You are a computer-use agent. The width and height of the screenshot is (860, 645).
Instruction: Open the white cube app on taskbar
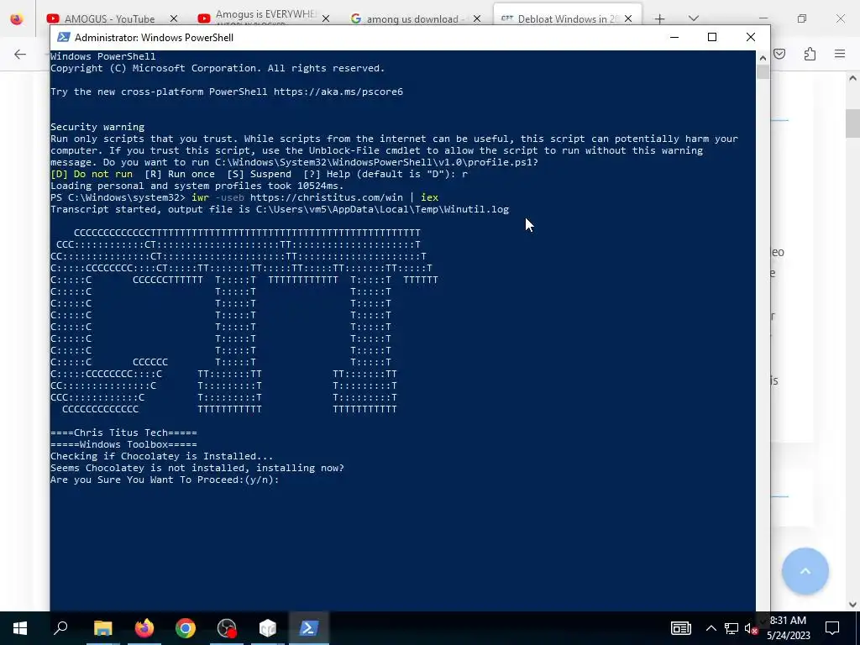pos(268,628)
